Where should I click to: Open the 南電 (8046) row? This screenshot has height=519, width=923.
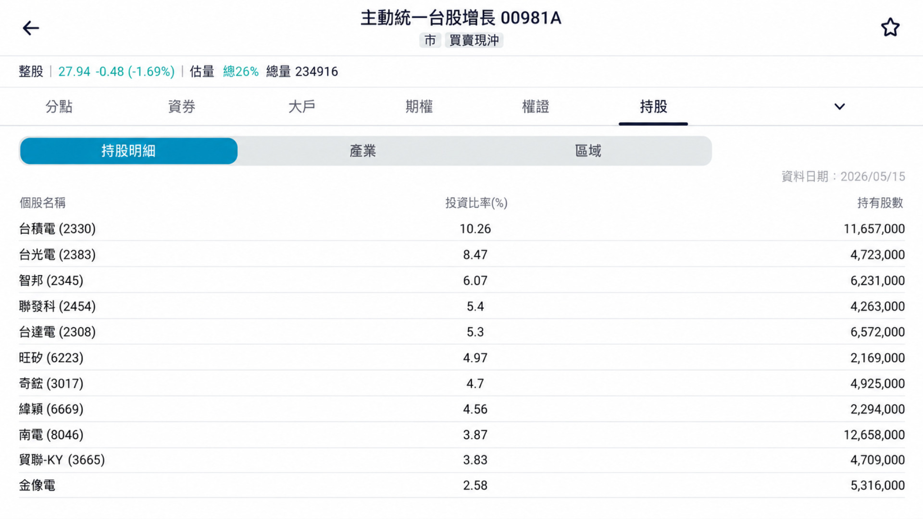point(461,435)
